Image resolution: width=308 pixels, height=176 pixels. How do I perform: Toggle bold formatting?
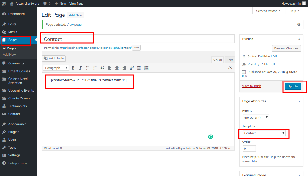73,68
